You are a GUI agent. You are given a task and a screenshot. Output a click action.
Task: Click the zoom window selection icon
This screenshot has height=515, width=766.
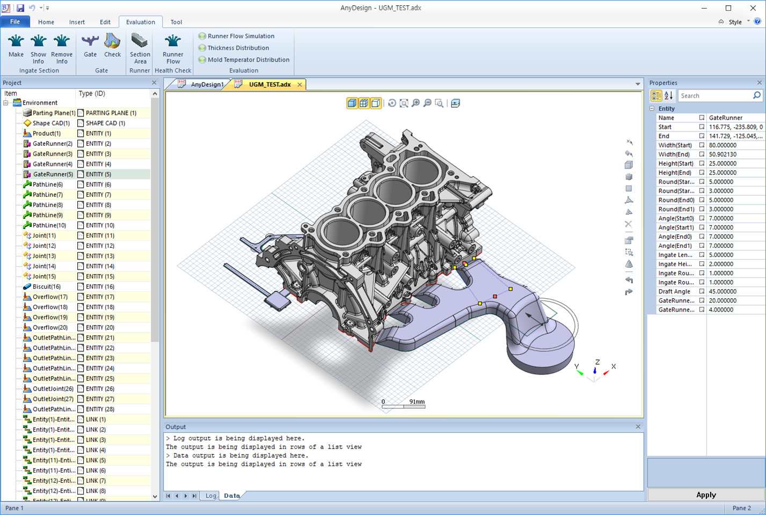tap(439, 103)
